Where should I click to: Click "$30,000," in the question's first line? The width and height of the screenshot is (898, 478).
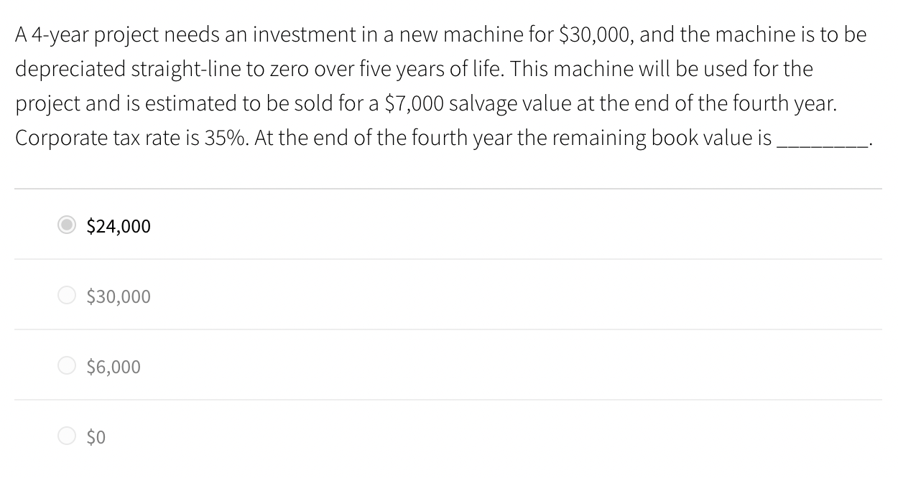593,35
